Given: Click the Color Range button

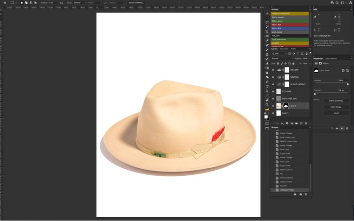Looking at the screenshot, I should coord(336,107).
